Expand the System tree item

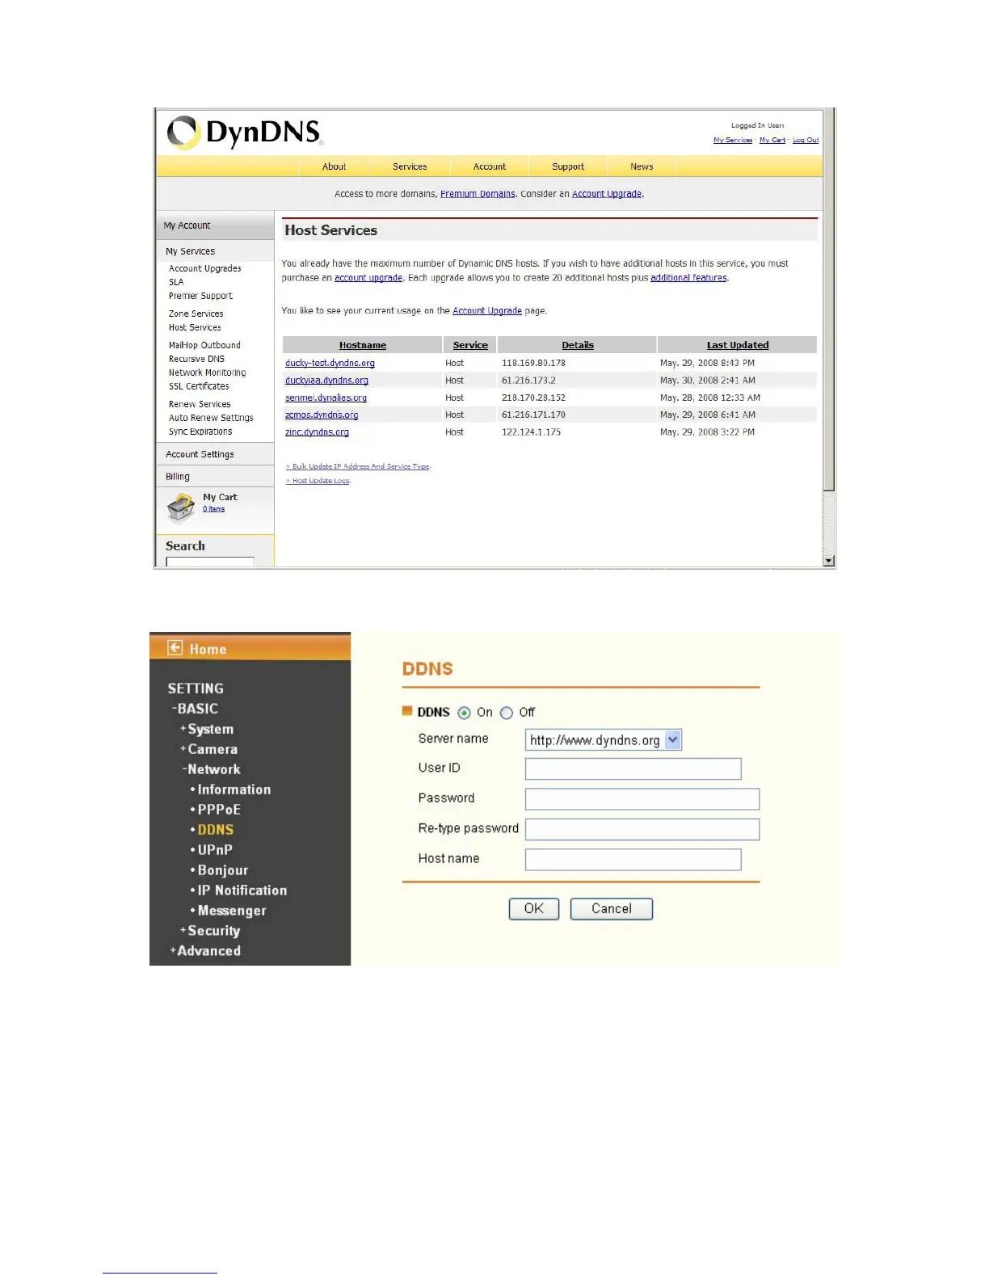click(x=207, y=729)
